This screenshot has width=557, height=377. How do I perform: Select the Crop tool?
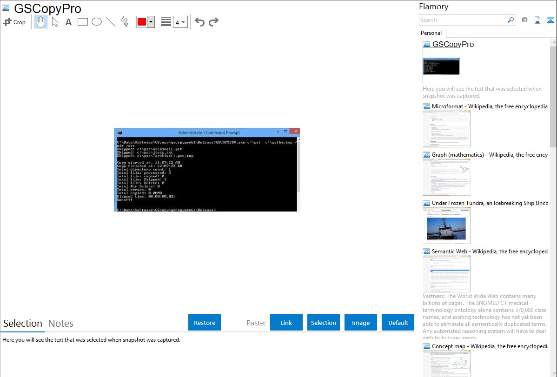(x=14, y=22)
